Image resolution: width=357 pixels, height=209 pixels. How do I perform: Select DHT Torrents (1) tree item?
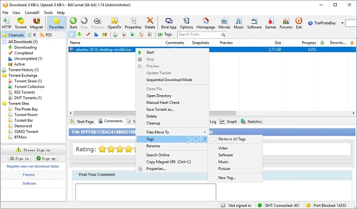[x=28, y=98]
